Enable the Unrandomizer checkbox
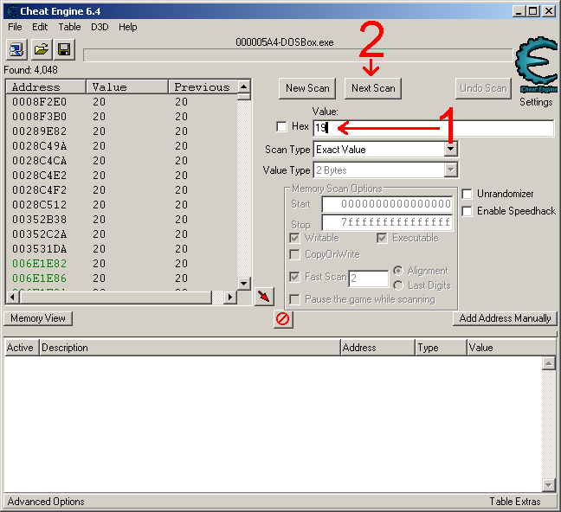Image resolution: width=561 pixels, height=512 pixels. click(x=467, y=194)
